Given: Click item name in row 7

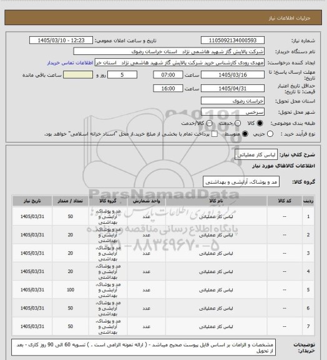Looking at the screenshot, I should (216, 326).
